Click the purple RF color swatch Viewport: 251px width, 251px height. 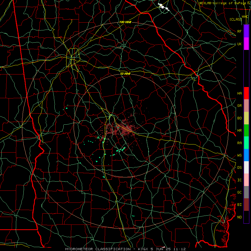pos(246,31)
